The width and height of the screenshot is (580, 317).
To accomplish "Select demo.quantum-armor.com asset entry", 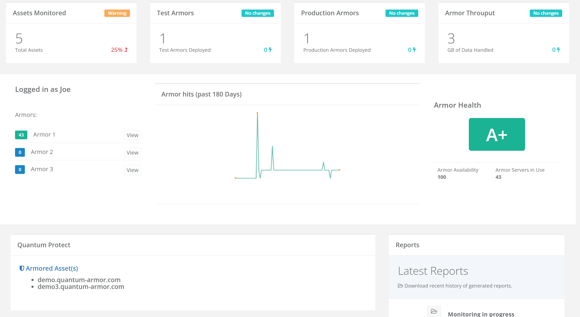I will pos(79,280).
